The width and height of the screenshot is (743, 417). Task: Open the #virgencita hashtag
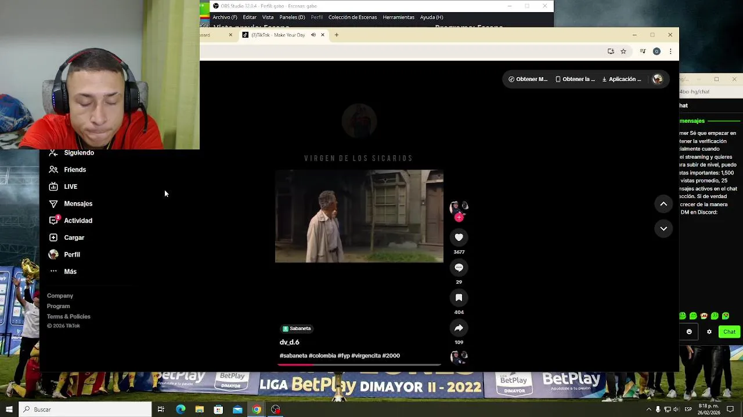pos(366,356)
